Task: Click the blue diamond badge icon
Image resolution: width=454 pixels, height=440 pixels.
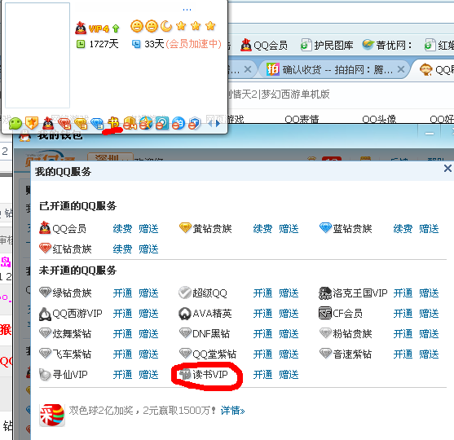Action: 97,123
